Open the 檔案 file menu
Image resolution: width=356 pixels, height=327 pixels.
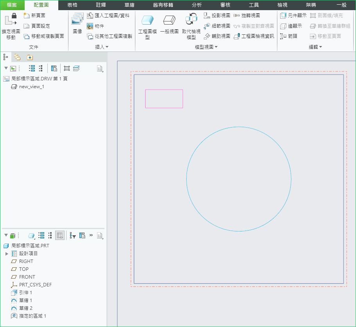pos(12,5)
